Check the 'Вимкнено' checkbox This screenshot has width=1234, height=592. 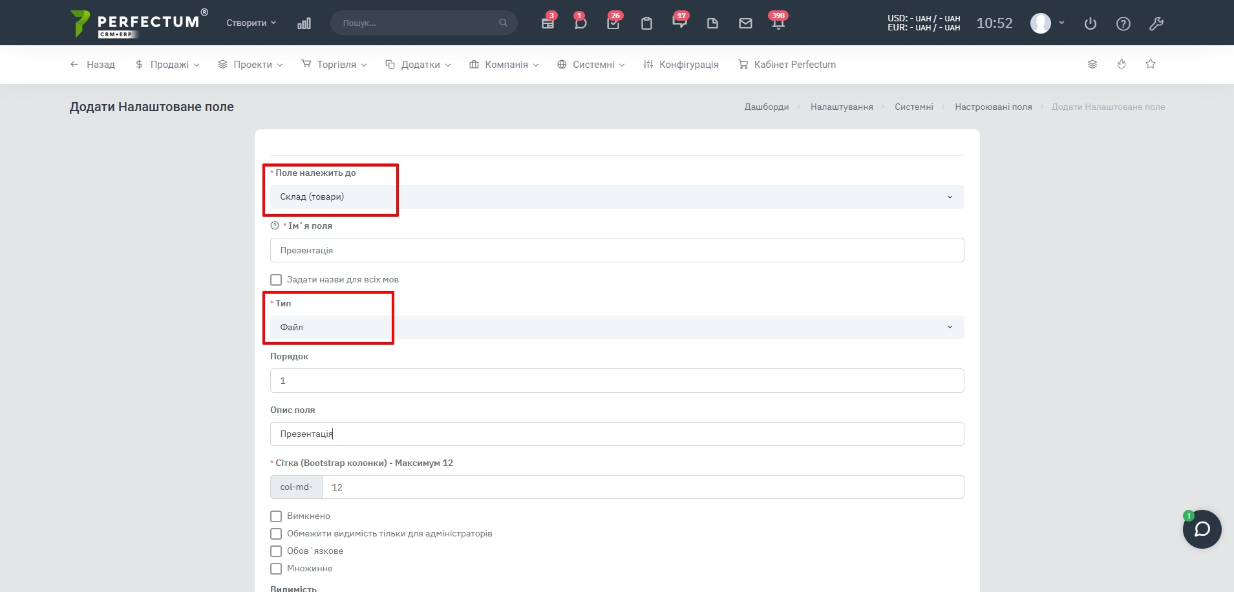276,516
